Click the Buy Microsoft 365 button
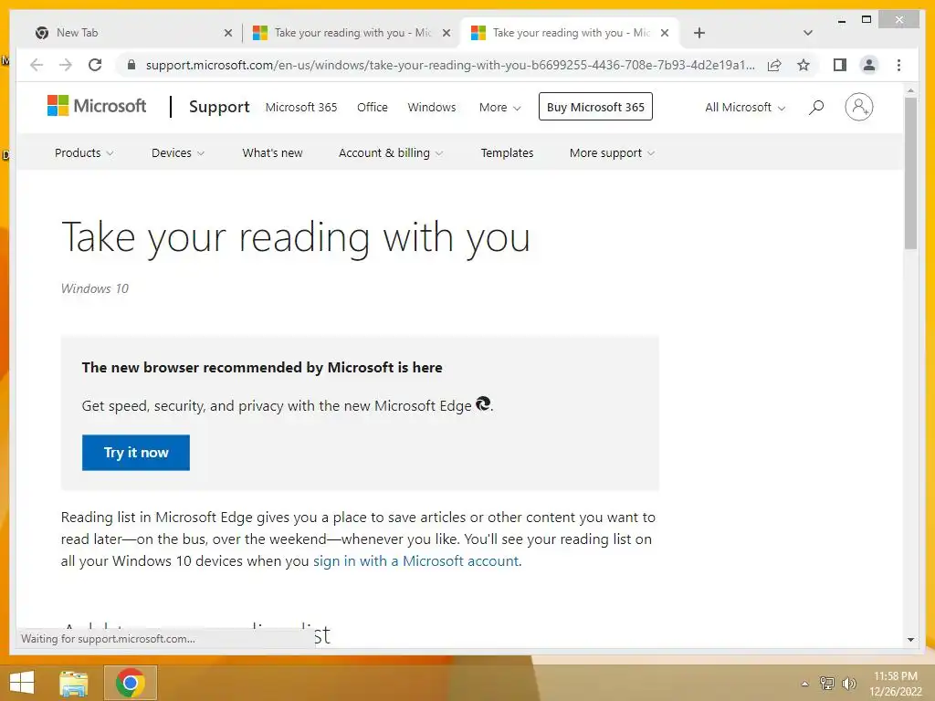This screenshot has width=935, height=701. pyautogui.click(x=595, y=107)
